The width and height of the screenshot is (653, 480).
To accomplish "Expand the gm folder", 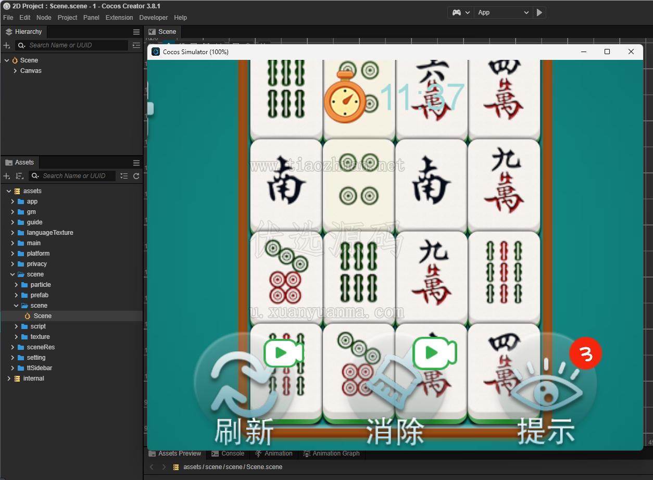I will pyautogui.click(x=12, y=212).
